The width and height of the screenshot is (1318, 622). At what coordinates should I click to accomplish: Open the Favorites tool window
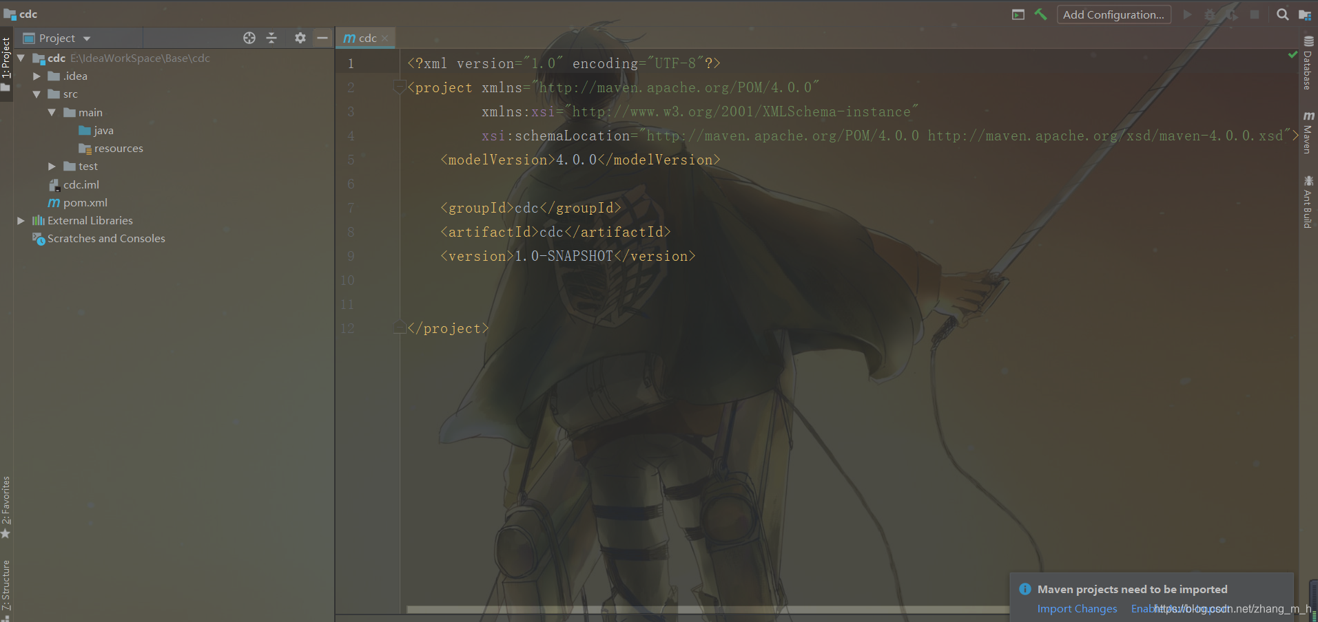(6, 507)
